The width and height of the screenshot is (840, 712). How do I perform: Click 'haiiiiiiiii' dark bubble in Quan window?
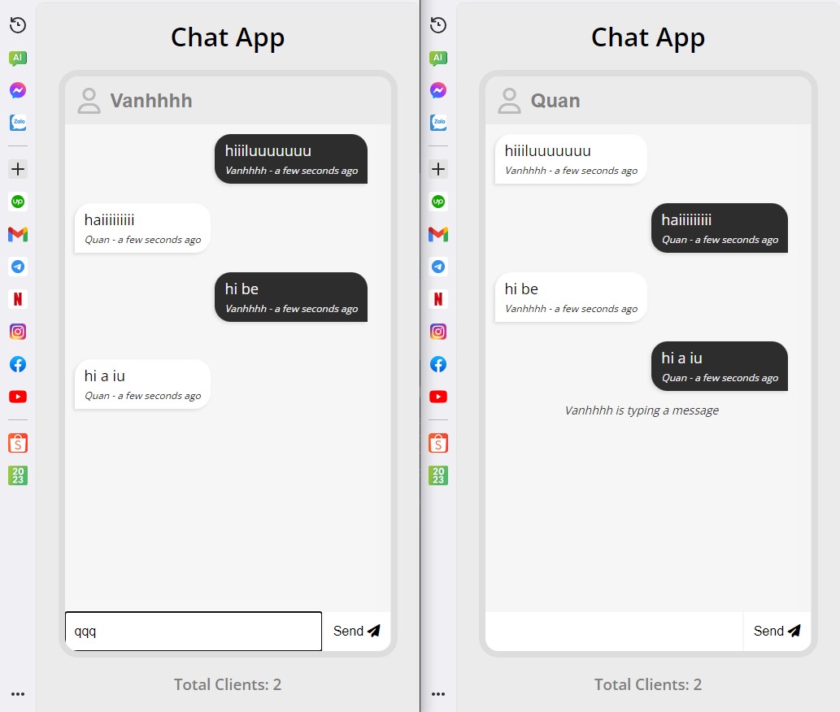(x=720, y=228)
